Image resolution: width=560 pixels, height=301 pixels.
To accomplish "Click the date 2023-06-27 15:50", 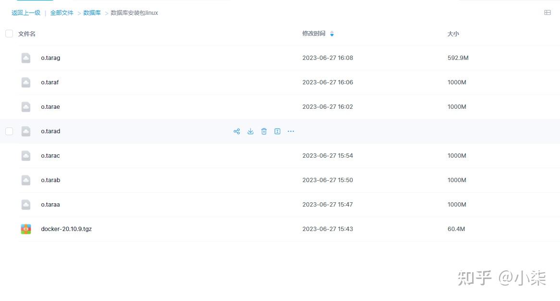I will (328, 180).
